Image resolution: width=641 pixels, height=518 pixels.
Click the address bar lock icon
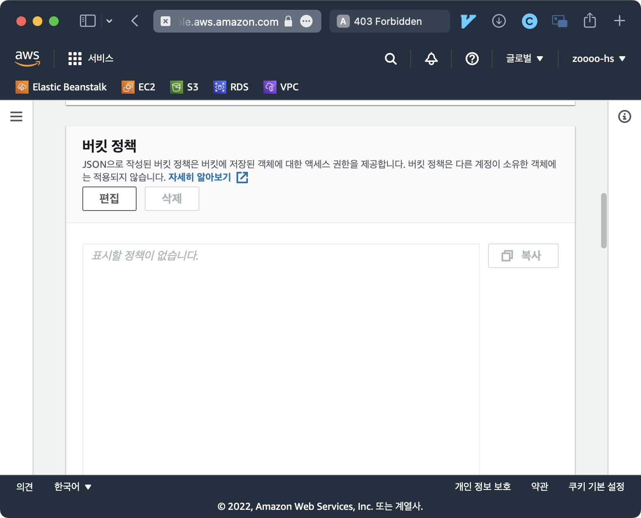click(x=288, y=21)
